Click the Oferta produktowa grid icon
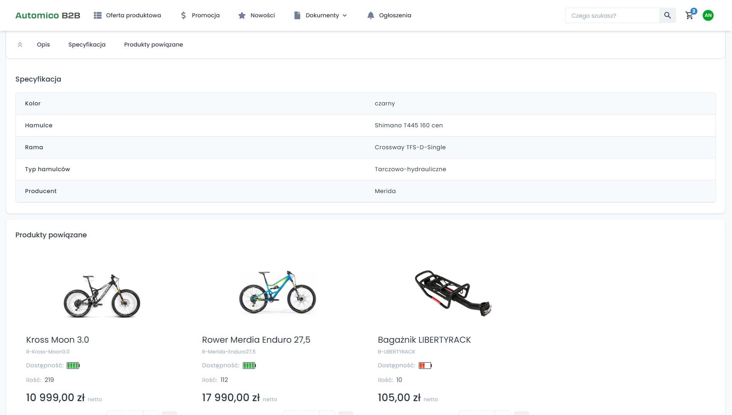Screen dimensions: 732x415 (x=98, y=15)
